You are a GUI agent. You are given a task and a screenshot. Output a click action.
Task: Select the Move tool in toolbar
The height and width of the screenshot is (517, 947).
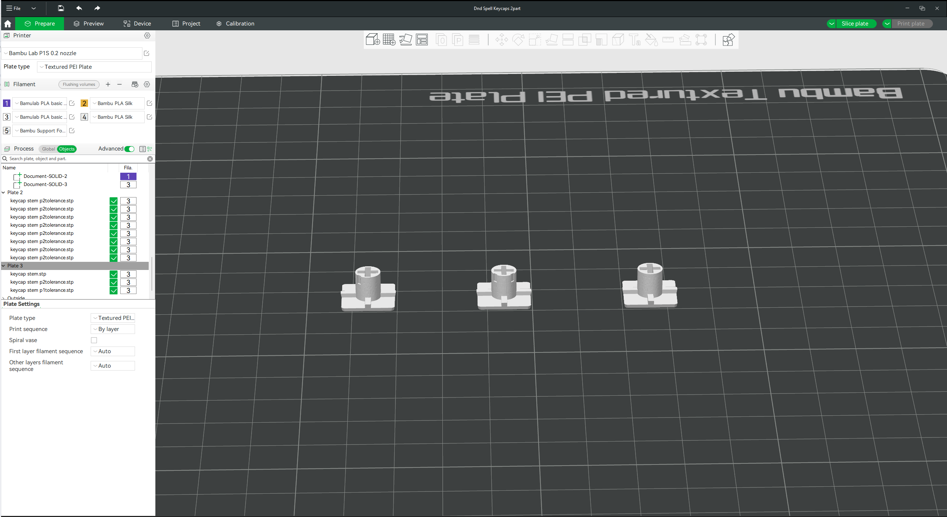[x=502, y=39]
